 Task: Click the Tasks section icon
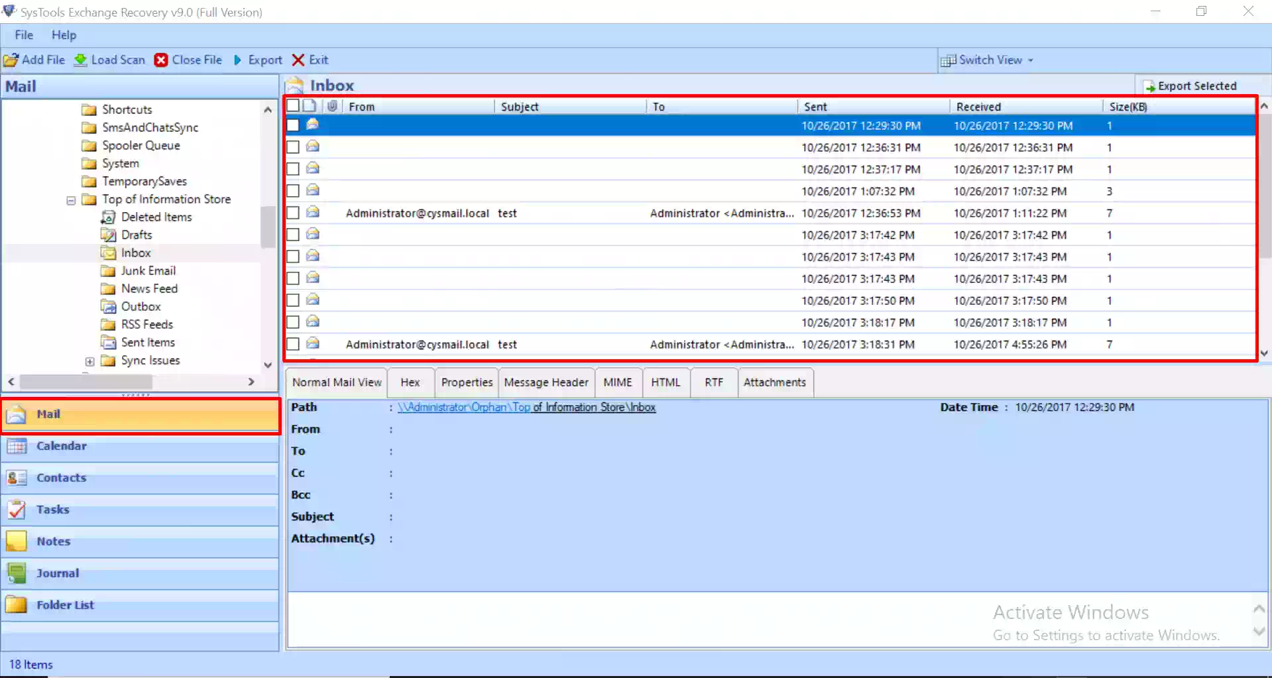click(x=17, y=510)
